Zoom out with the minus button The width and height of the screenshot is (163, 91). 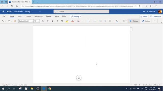(x=131, y=85)
